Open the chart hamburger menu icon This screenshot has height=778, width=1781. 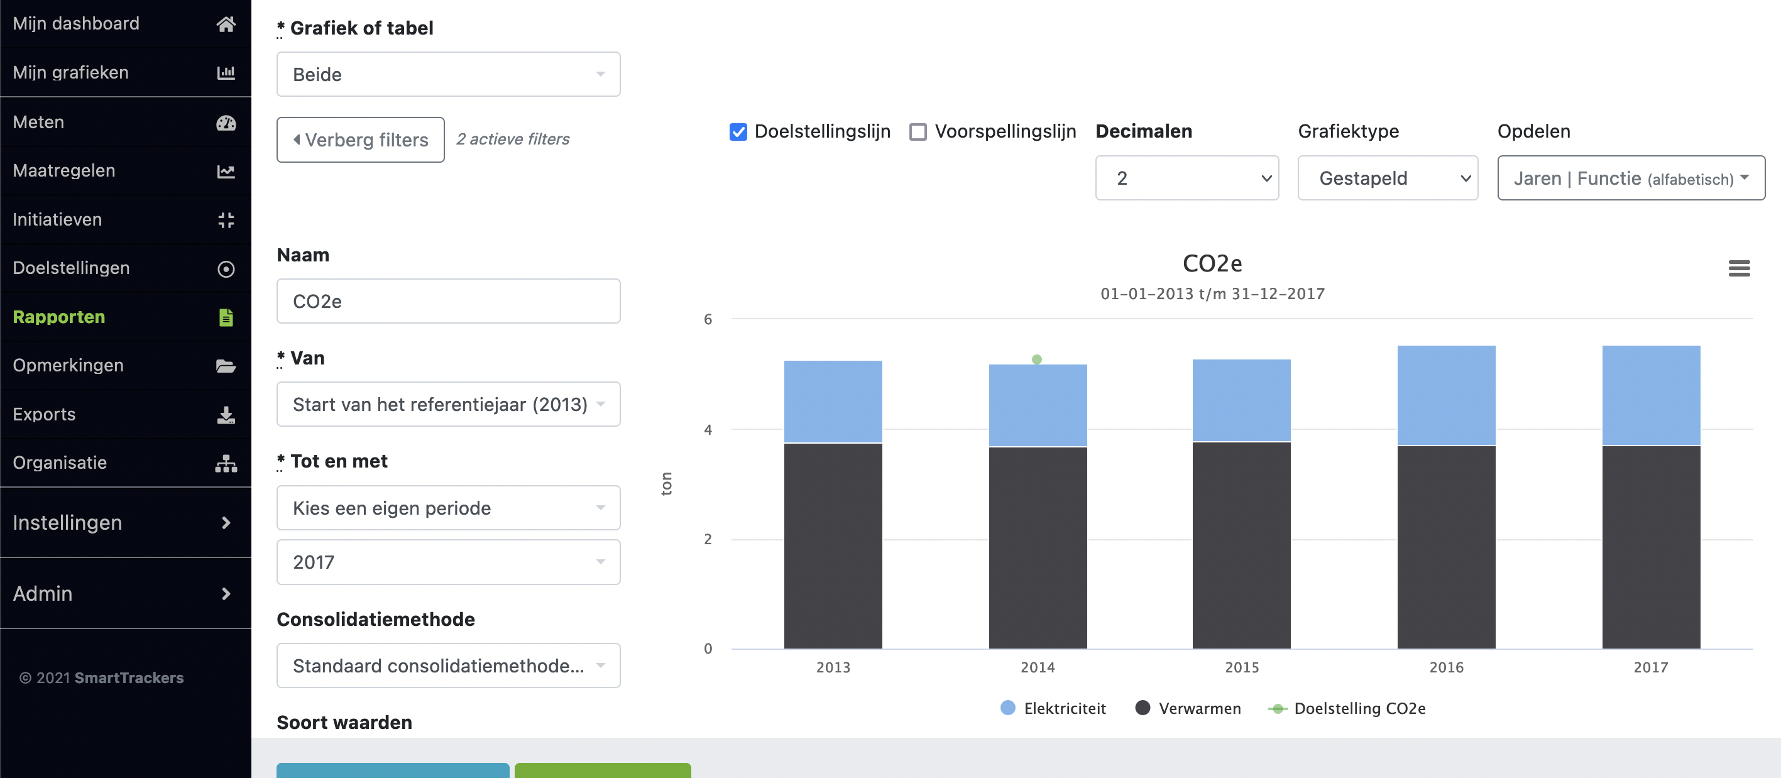1738,268
